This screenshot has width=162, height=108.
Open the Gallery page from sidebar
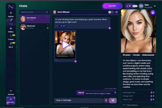(x=11, y=29)
